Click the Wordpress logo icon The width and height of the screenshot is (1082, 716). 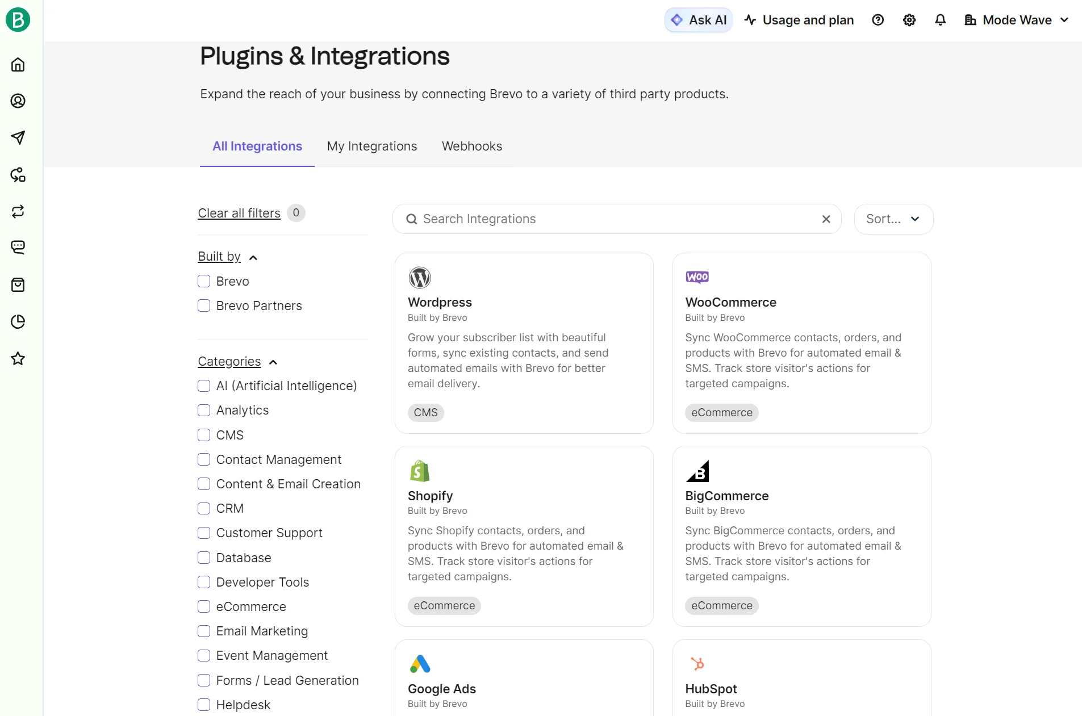[x=420, y=278]
